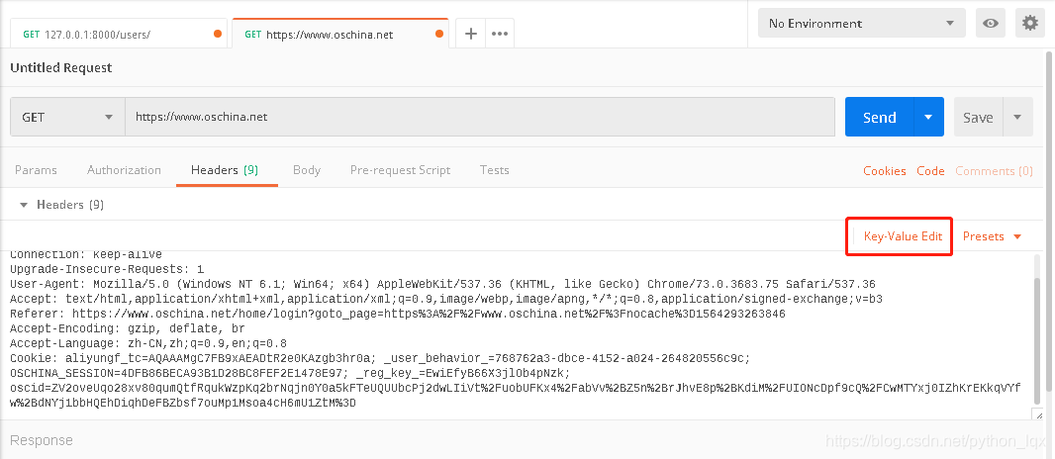The width and height of the screenshot is (1055, 459).
Task: Expand Send button dropdown arrow
Action: coord(928,117)
